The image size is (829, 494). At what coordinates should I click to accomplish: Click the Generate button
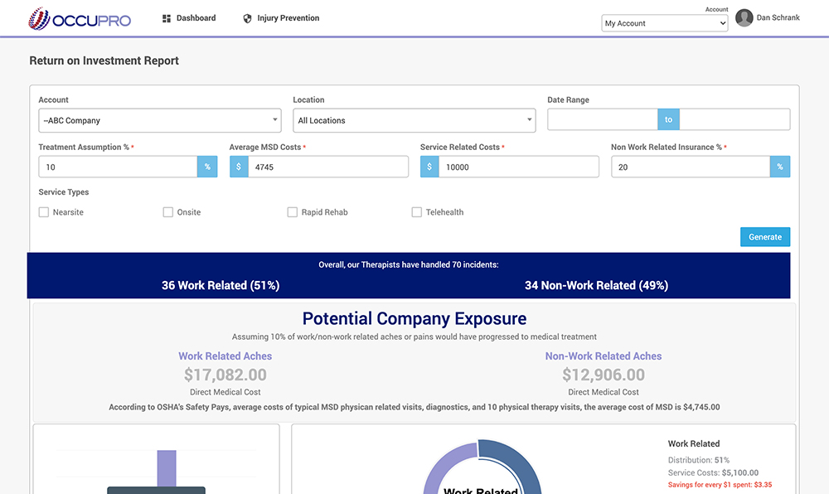pyautogui.click(x=765, y=237)
